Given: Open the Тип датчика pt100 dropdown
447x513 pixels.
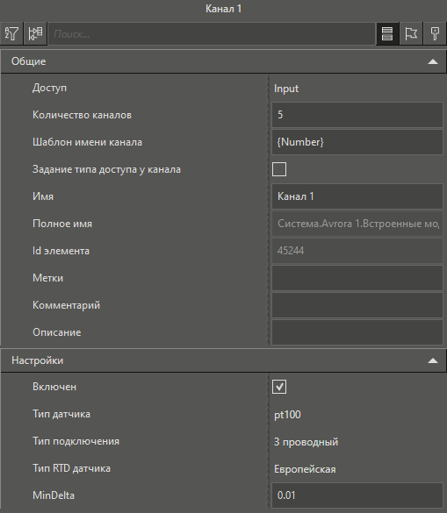Looking at the screenshot, I should click(357, 414).
